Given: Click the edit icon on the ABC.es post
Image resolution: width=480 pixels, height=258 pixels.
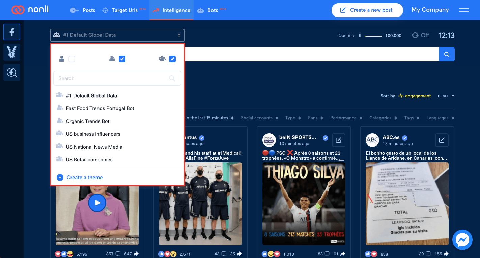Looking at the screenshot, I should (x=442, y=140).
